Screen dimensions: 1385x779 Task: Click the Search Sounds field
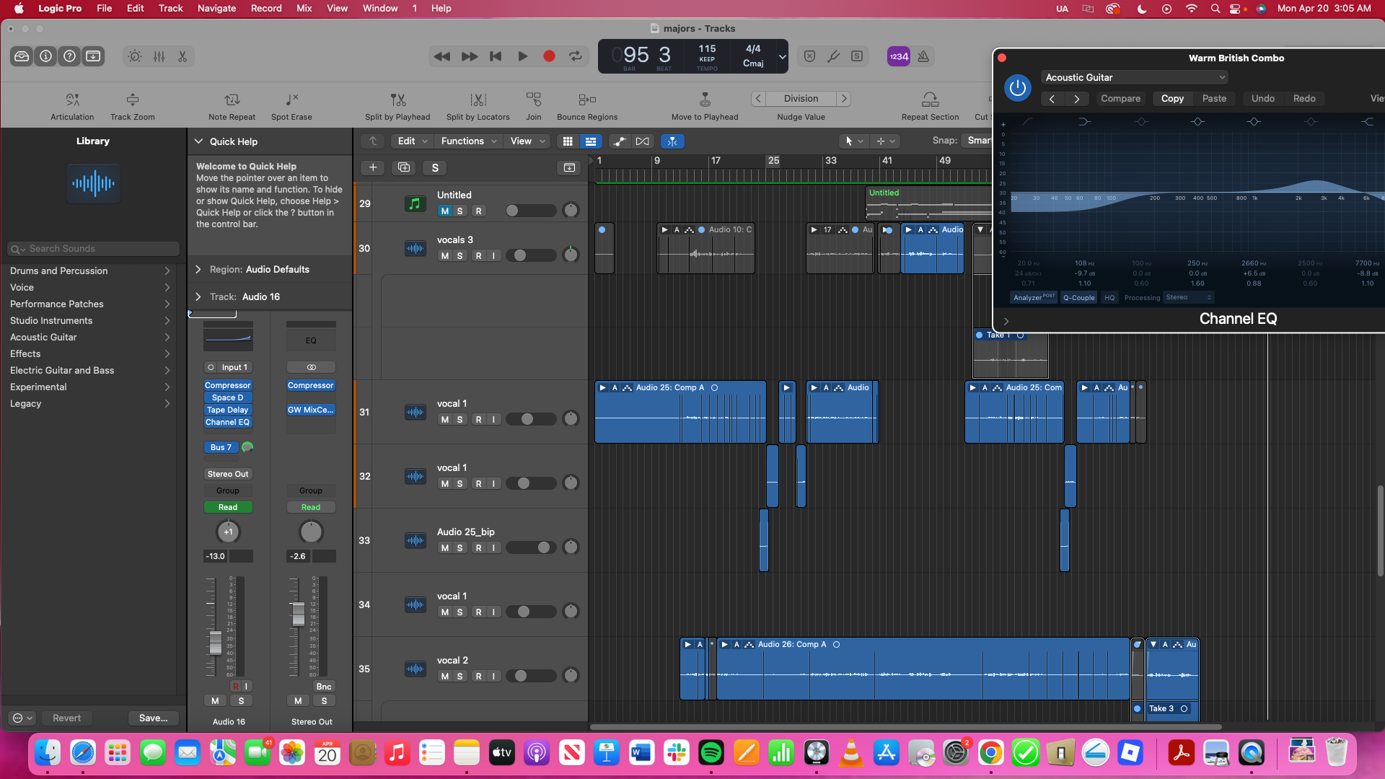(x=93, y=249)
